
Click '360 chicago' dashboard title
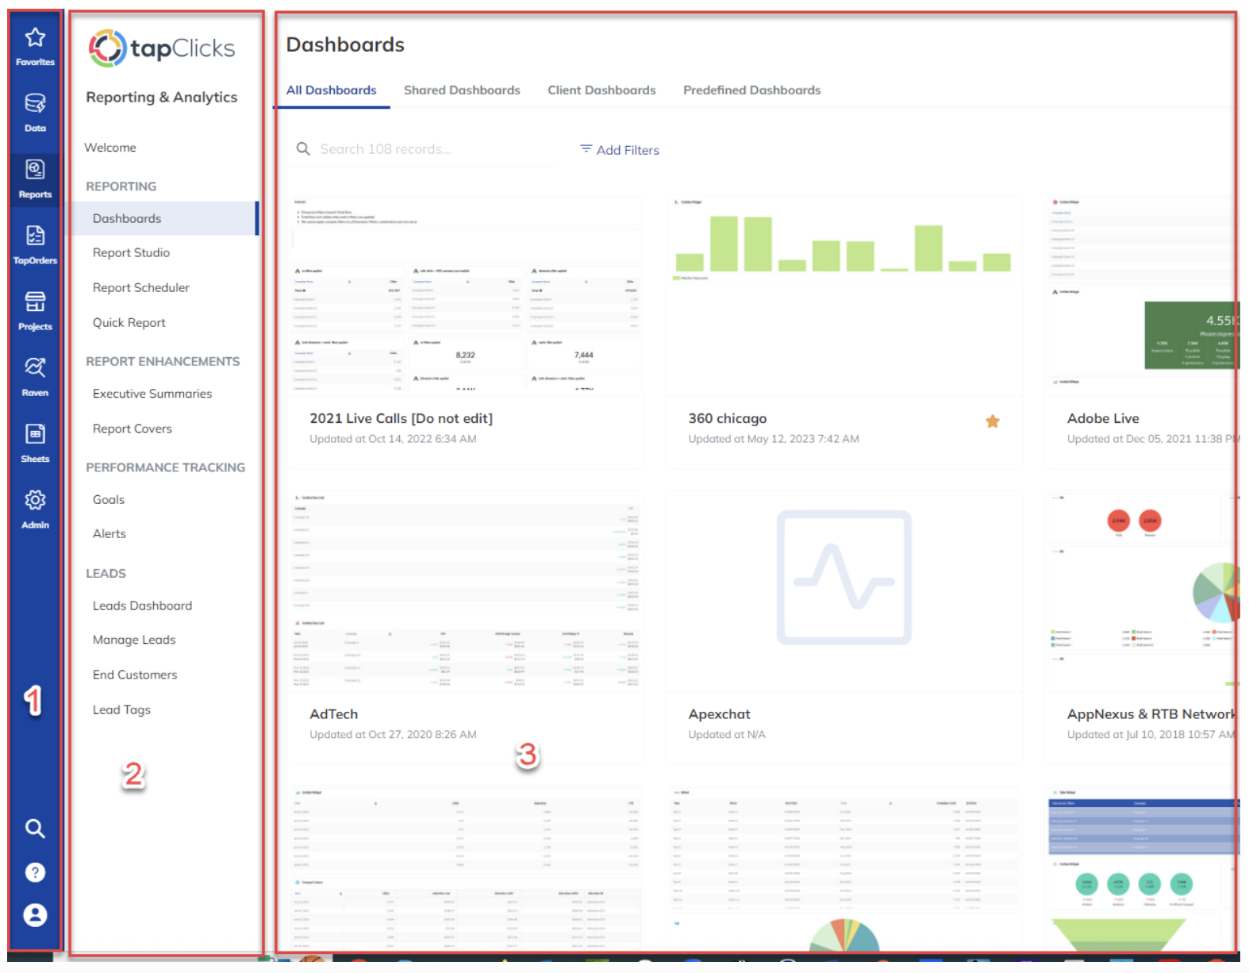[727, 418]
